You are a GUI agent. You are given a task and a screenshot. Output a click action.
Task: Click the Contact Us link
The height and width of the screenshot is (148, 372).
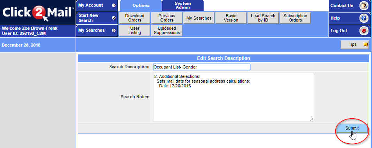[x=341, y=6]
